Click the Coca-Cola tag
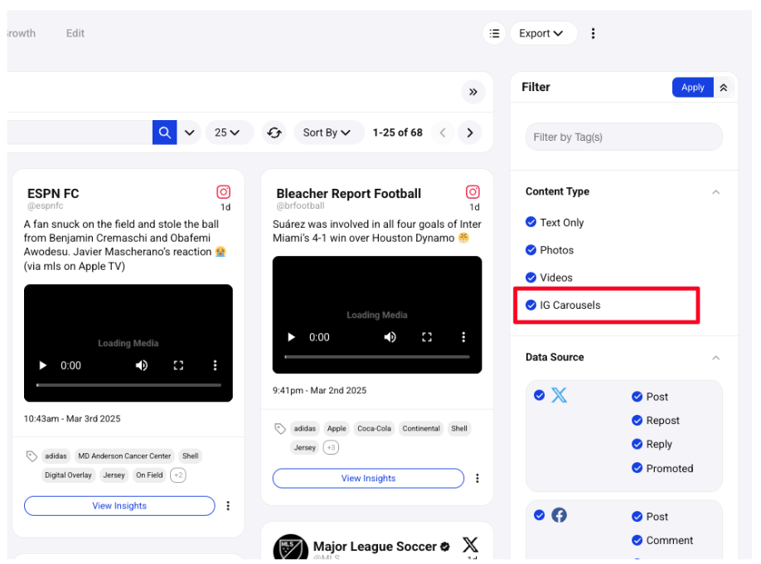 [x=374, y=428]
